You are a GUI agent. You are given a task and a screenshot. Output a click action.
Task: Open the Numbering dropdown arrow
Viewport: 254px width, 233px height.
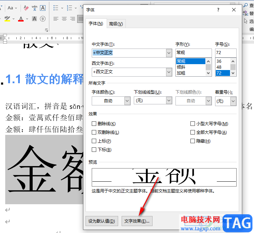click(x=76, y=8)
